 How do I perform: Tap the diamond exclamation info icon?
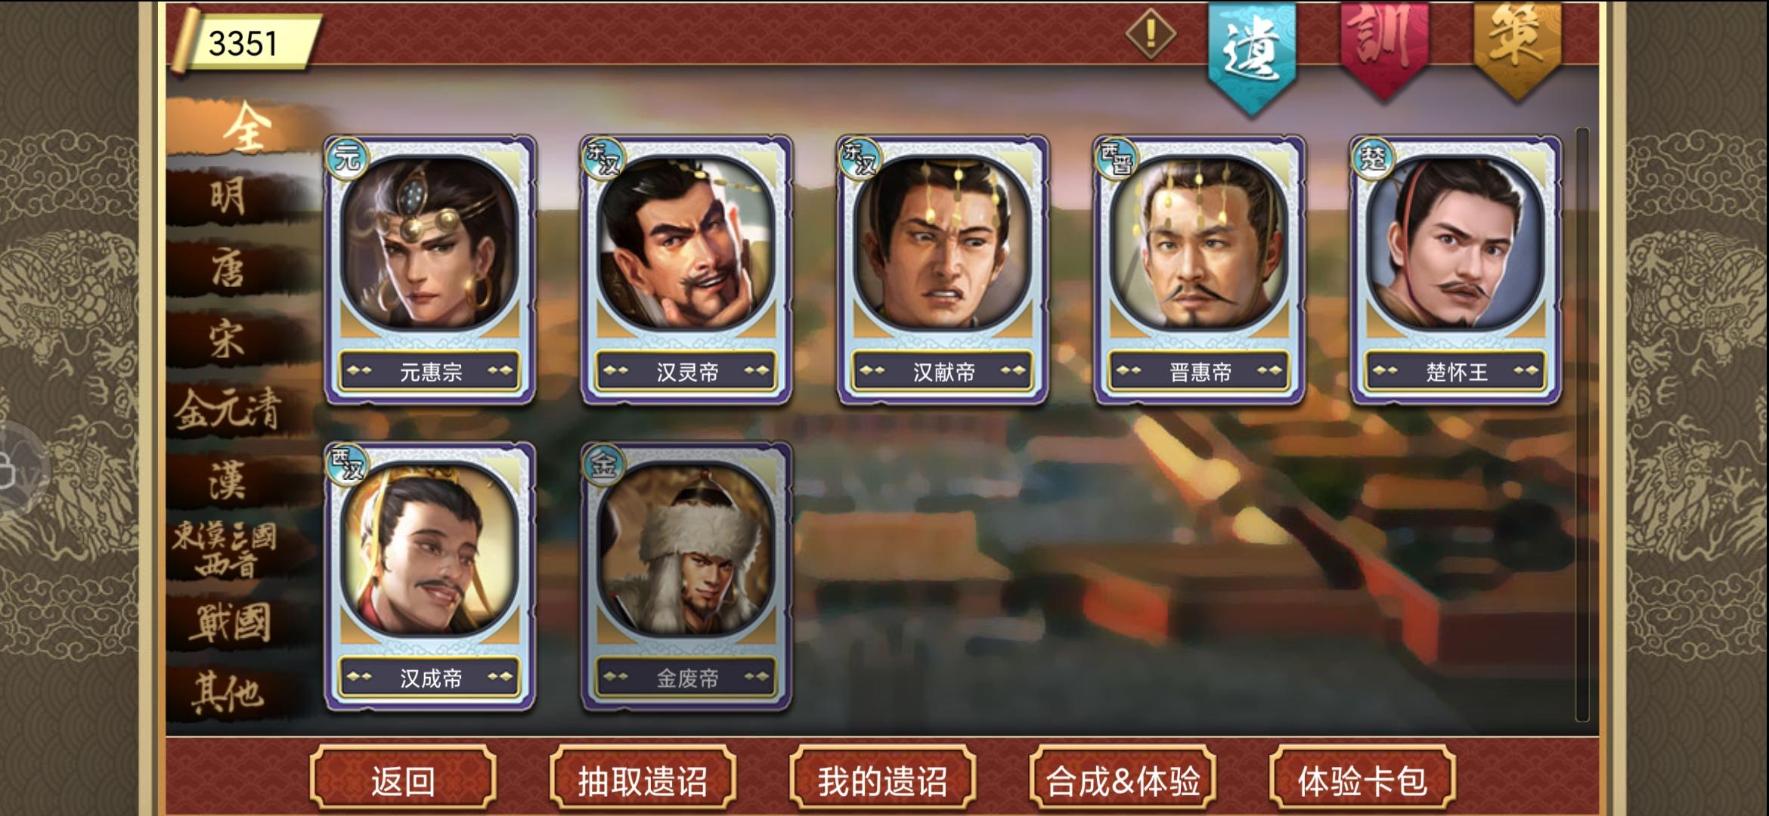click(x=1151, y=33)
